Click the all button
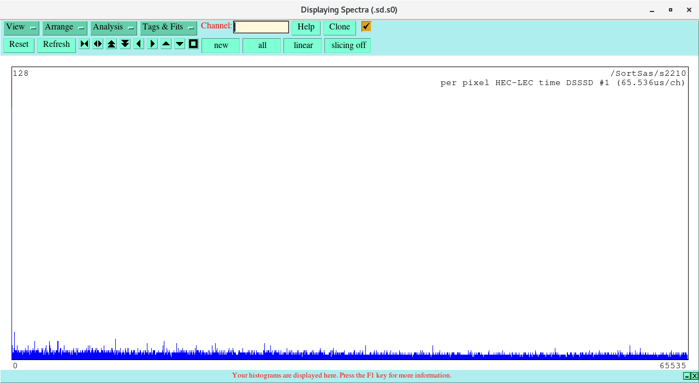Screen dimensions: 699x383 (262, 45)
